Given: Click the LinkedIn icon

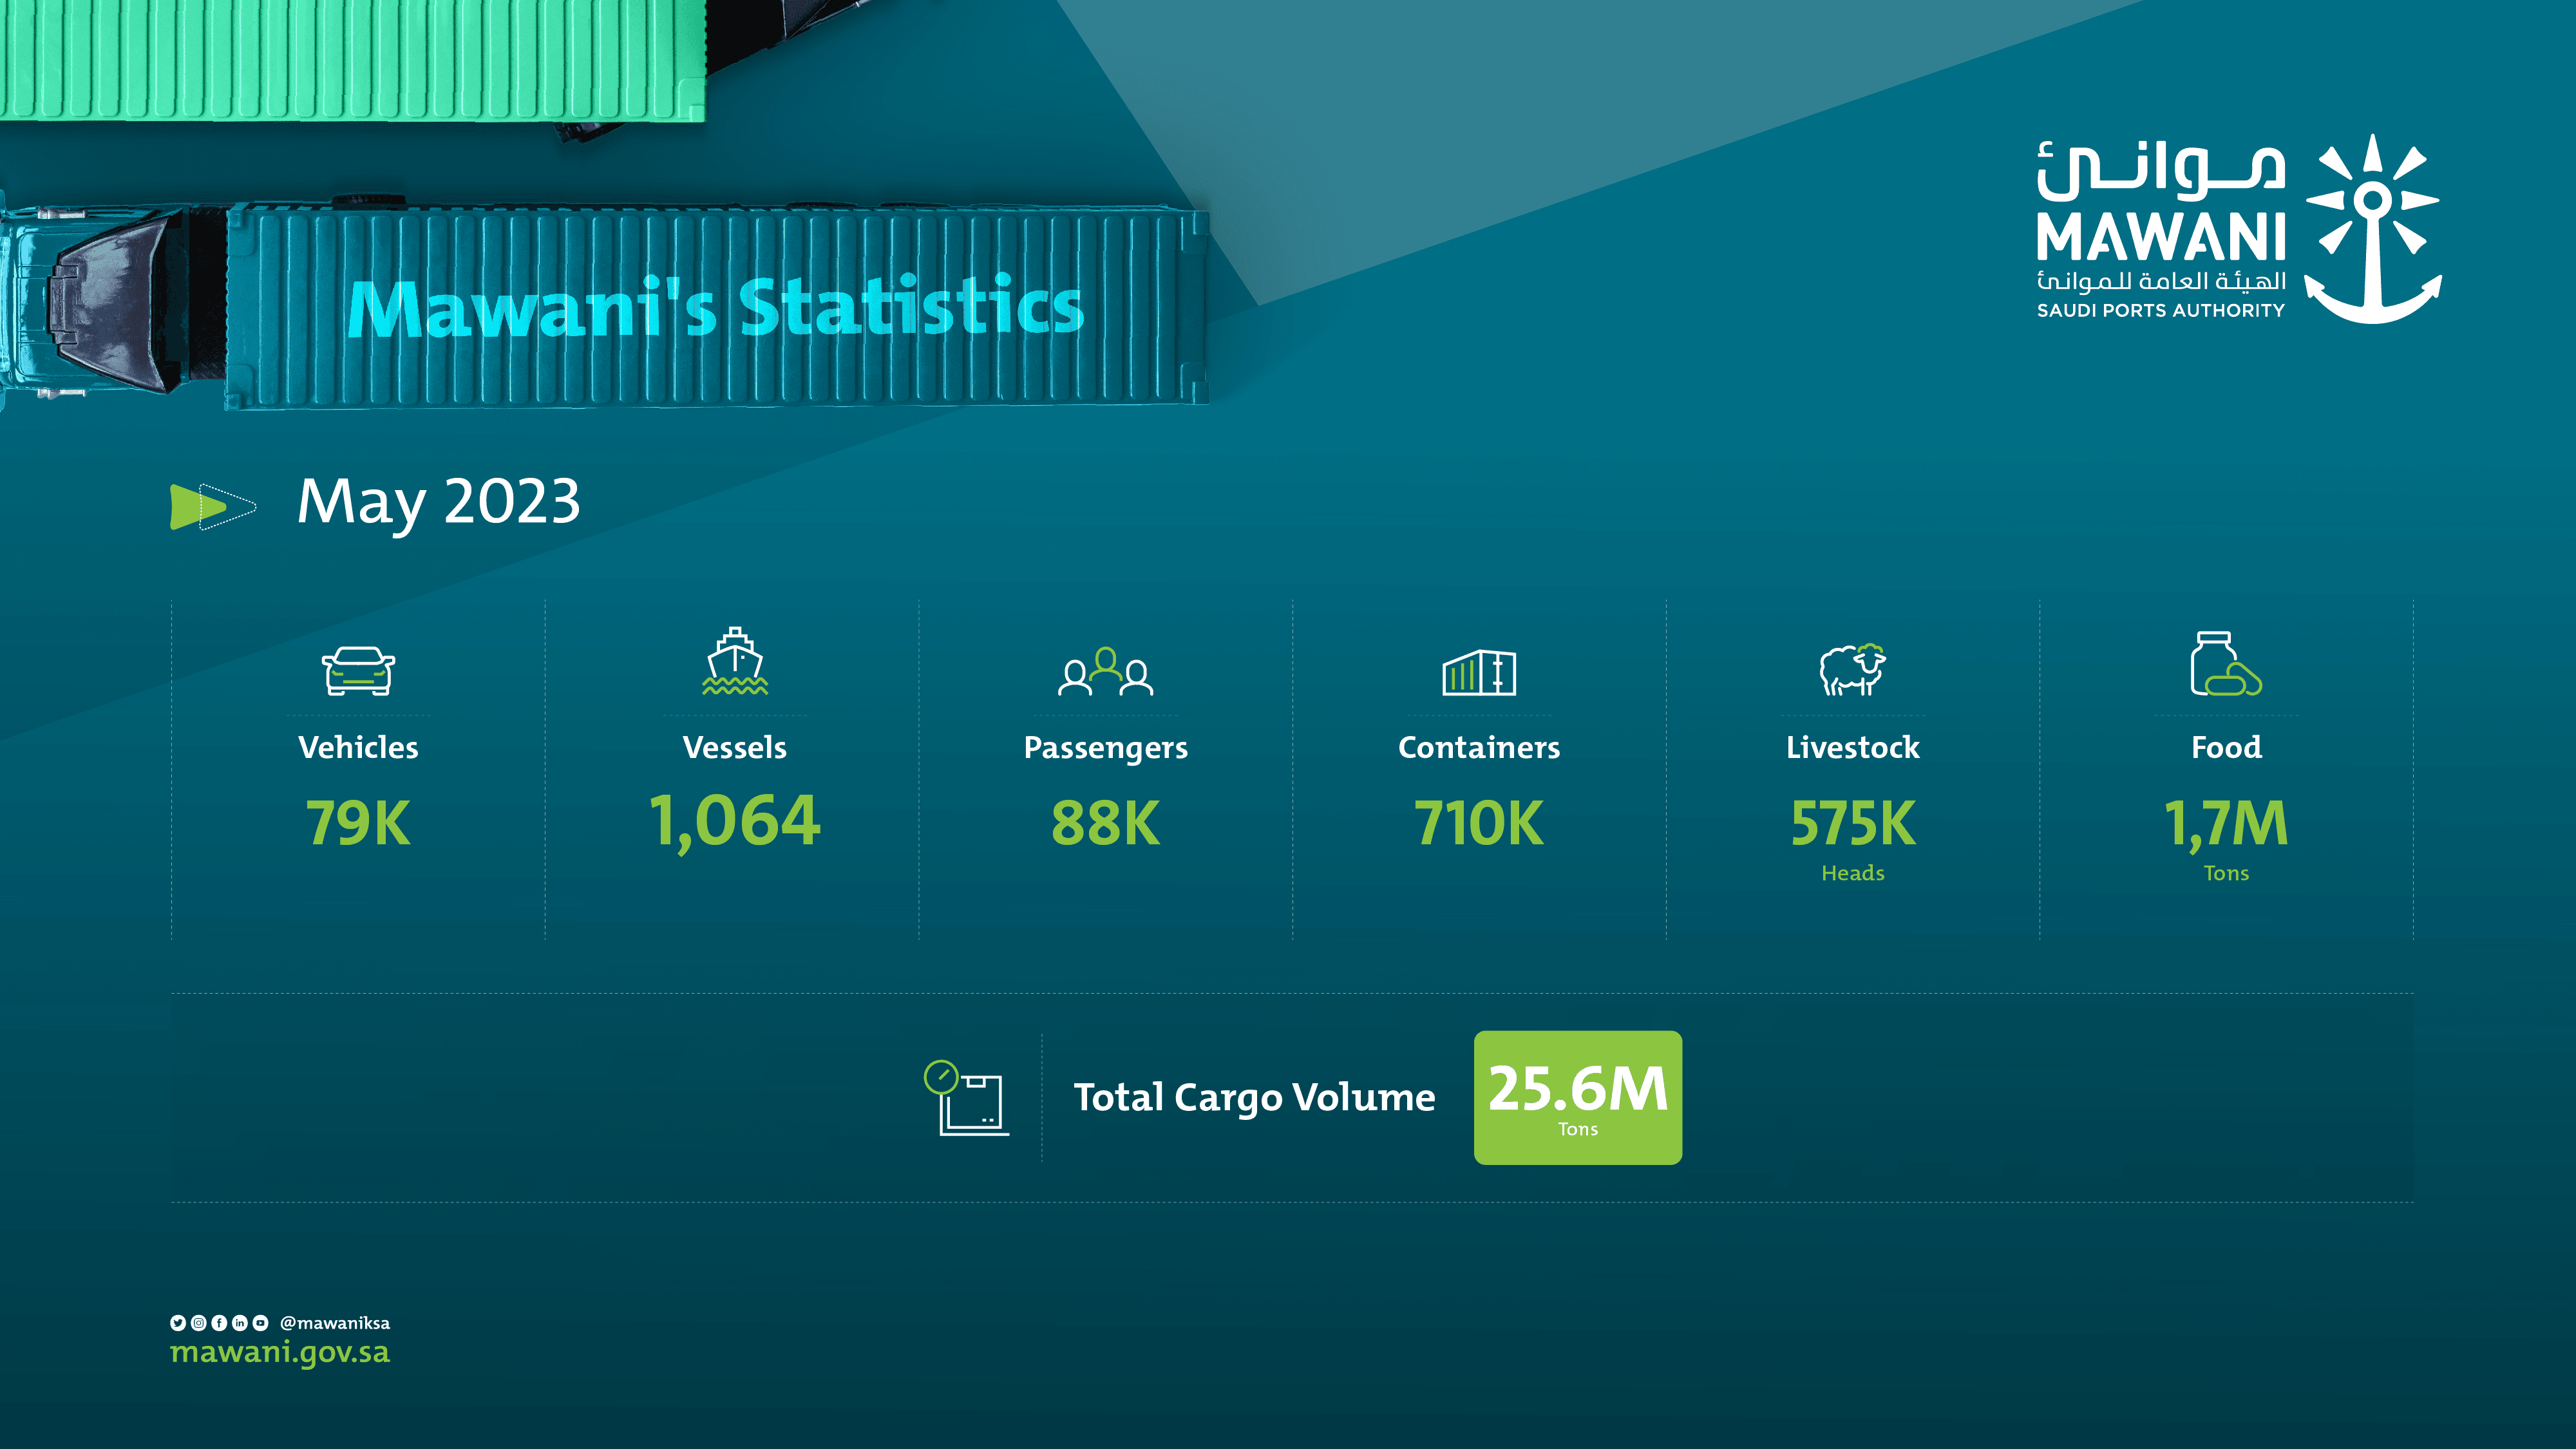Looking at the screenshot, I should pos(240,1322).
